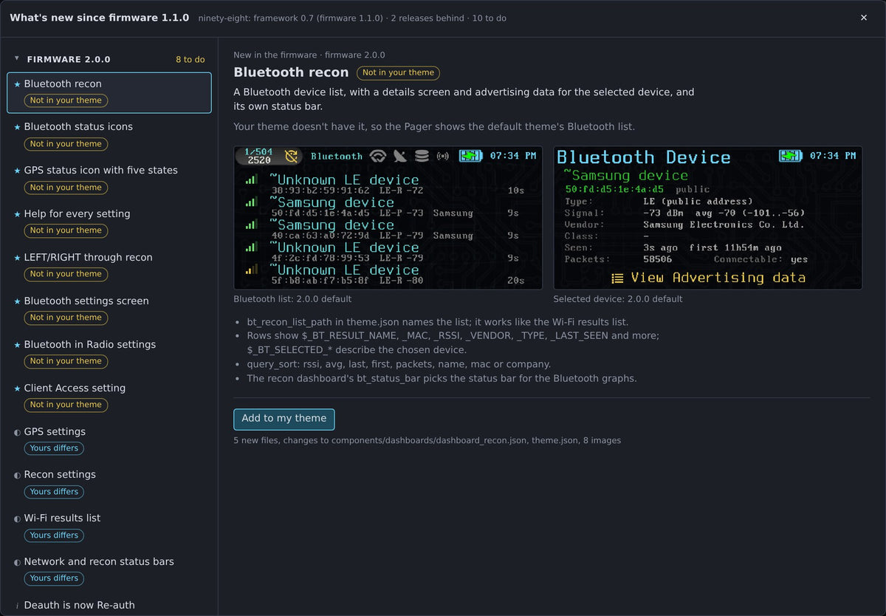The height and width of the screenshot is (616, 886).
Task: Click the half-circle icon beside Wi-Fi results list
Action: click(x=17, y=519)
